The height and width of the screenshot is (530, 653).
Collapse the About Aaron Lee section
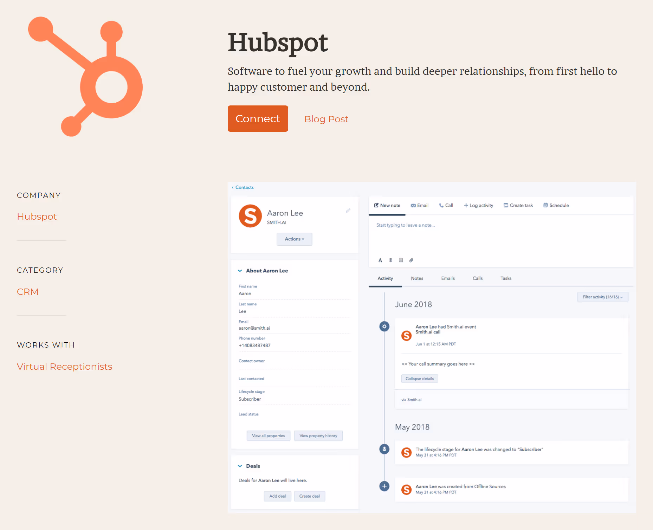pos(240,271)
